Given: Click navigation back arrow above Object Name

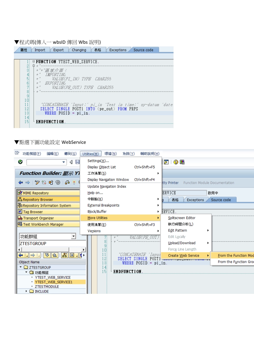Looking at the screenshot, I should 21,255.
